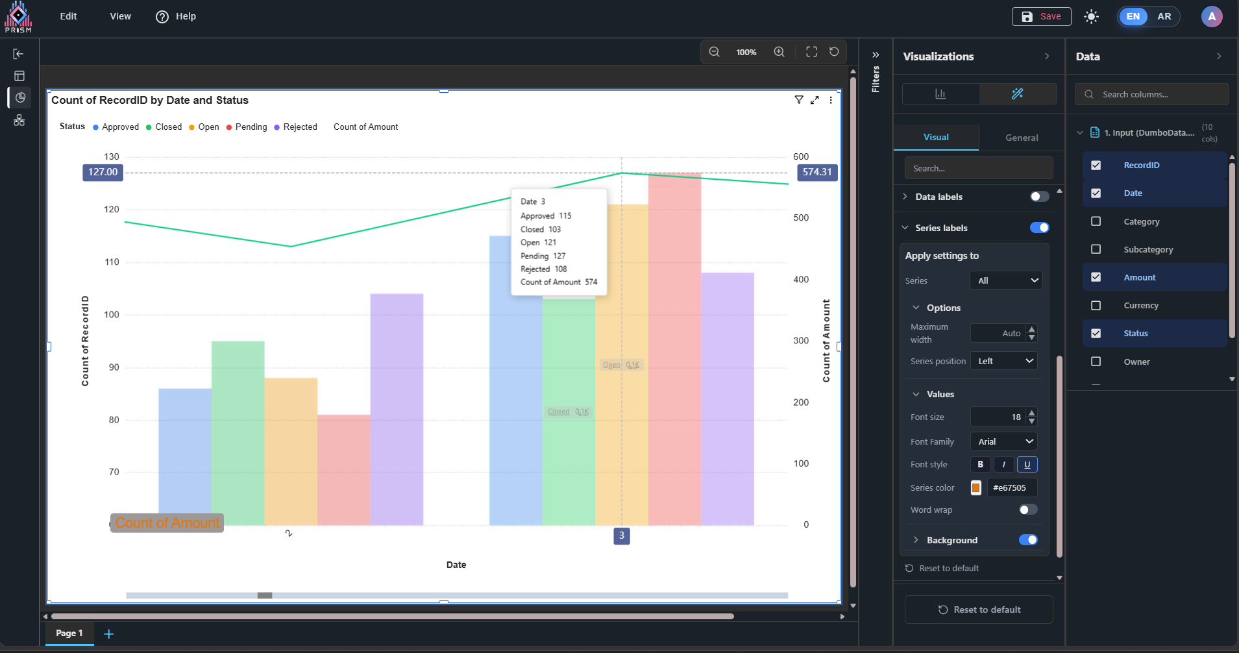Collapse the Options section
1239x653 pixels.
[916, 308]
